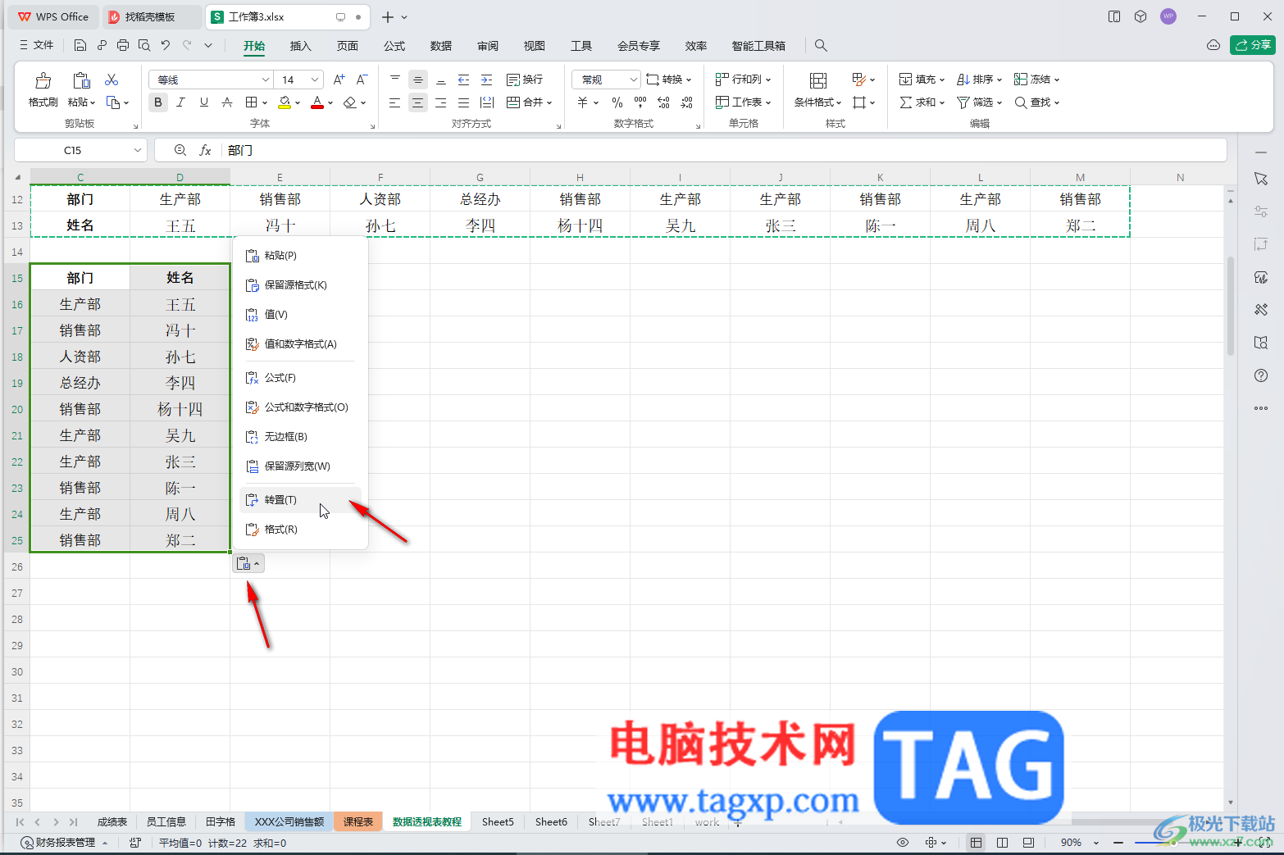Click the Undo arrow icon
Viewport: 1284px width, 855px height.
(x=166, y=46)
